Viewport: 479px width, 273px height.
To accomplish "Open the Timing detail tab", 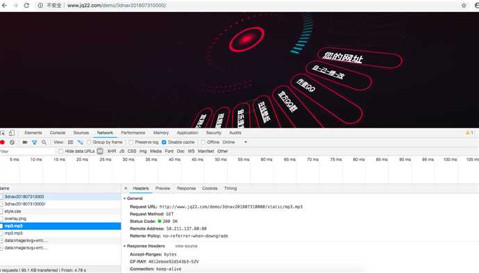I will 230,188.
